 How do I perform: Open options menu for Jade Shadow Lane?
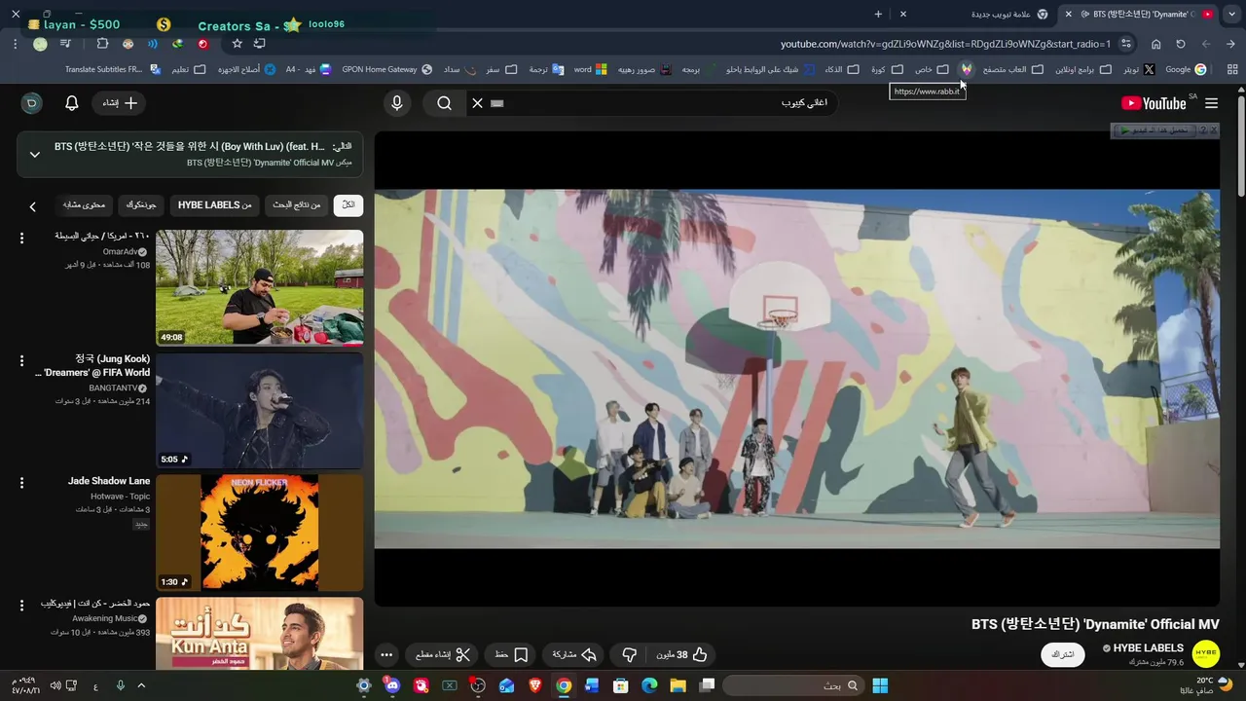(21, 483)
